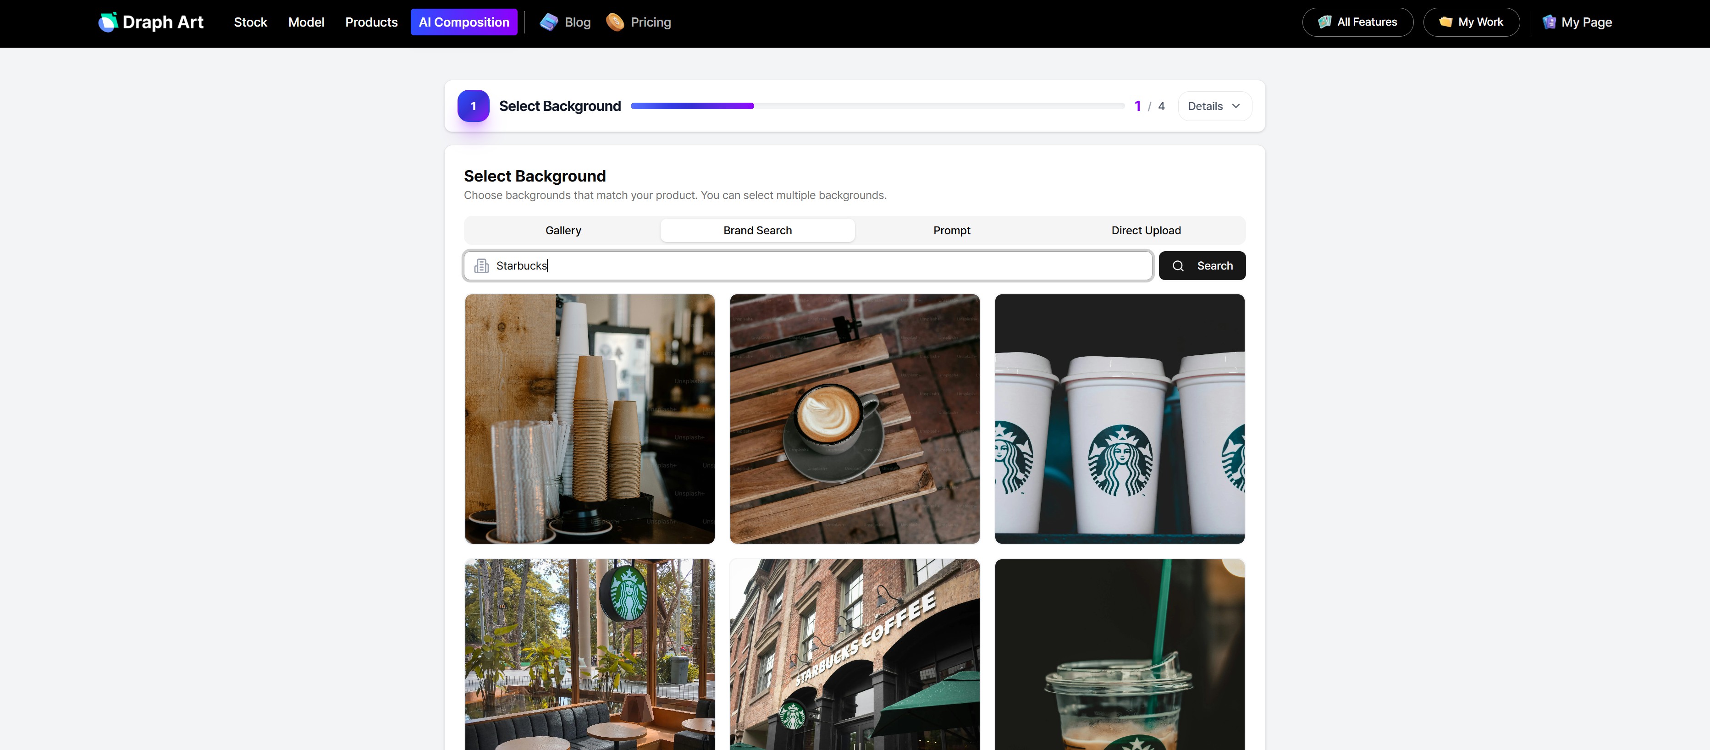Image resolution: width=1710 pixels, height=750 pixels.
Task: Open the Blog link
Action: coord(565,22)
